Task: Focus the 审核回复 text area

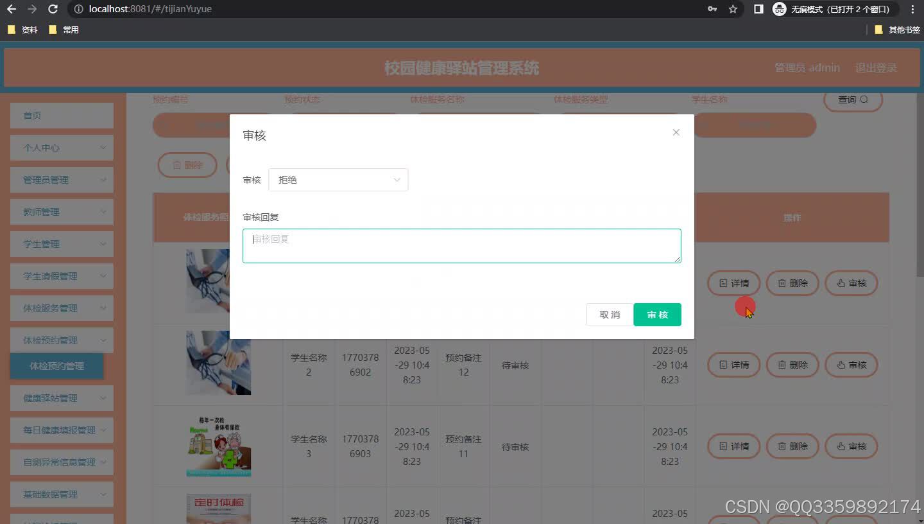Action: tap(461, 246)
